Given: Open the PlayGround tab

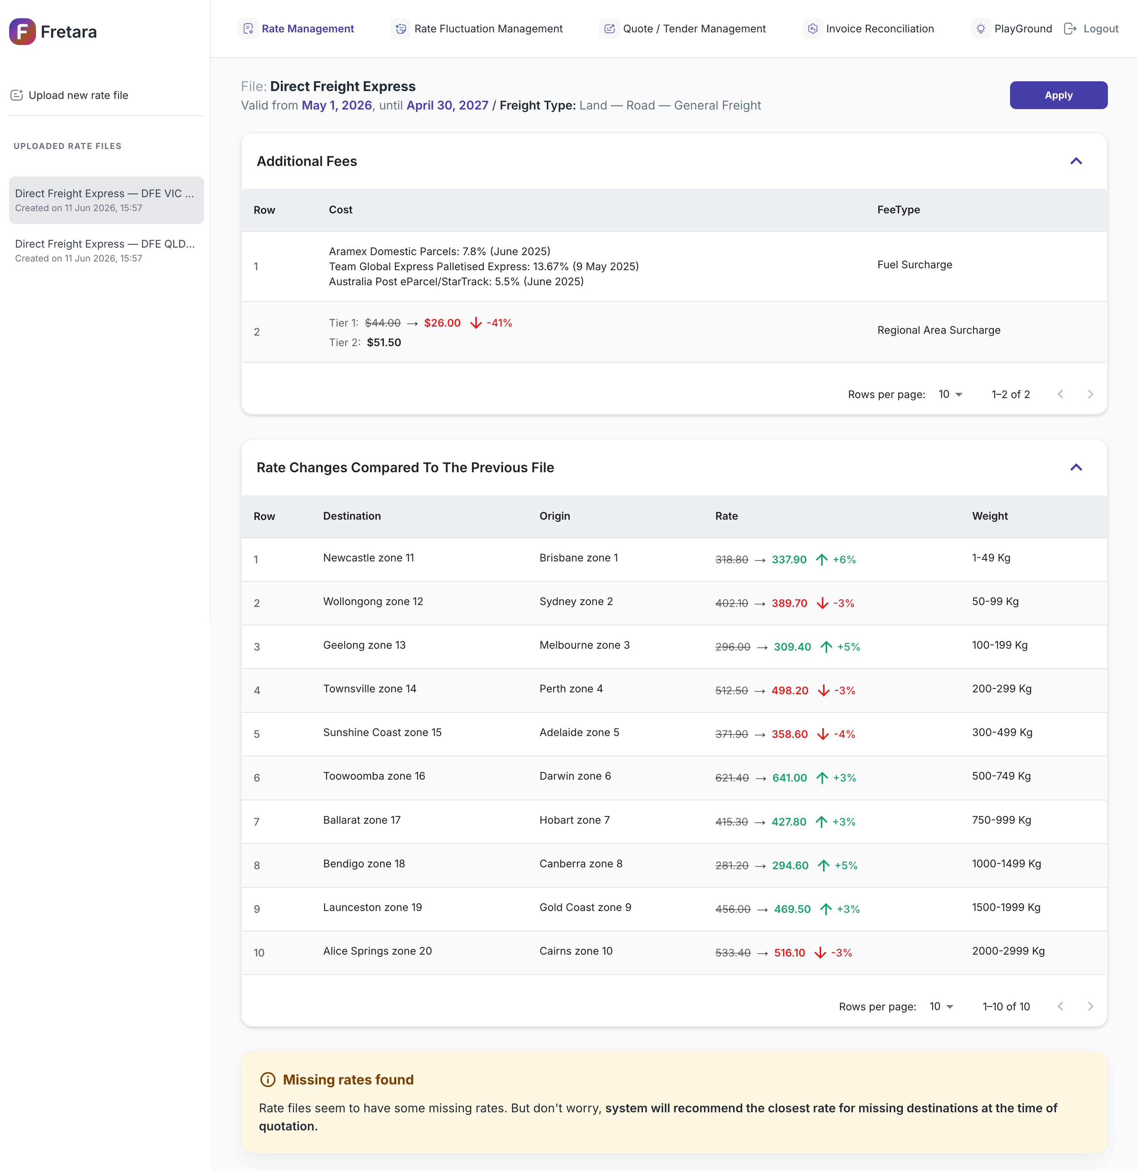Looking at the screenshot, I should click(x=1012, y=29).
